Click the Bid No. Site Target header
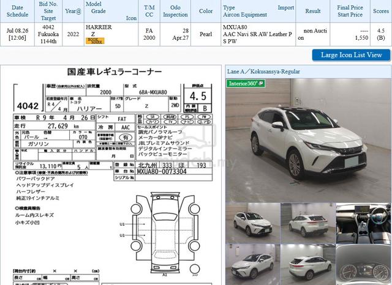 pos(48,11)
